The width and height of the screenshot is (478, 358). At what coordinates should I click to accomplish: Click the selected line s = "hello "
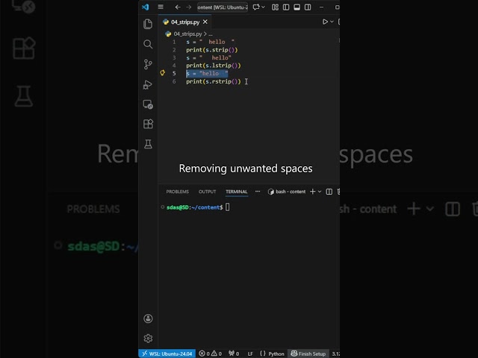[x=207, y=73]
